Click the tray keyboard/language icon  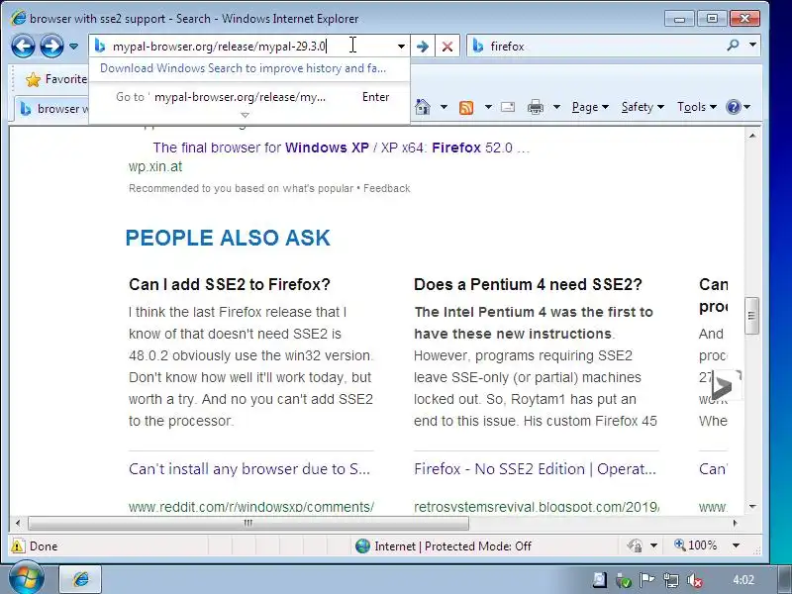click(600, 580)
